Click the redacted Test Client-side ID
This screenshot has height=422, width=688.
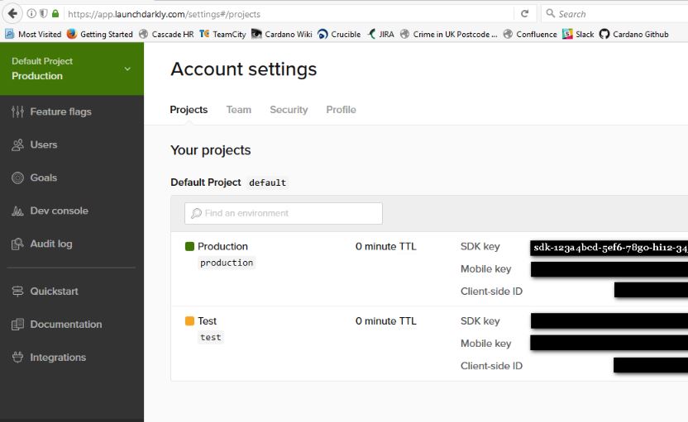pos(651,365)
